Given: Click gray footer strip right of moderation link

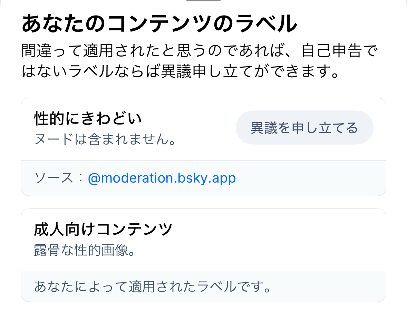Looking at the screenshot, I should (x=311, y=178).
